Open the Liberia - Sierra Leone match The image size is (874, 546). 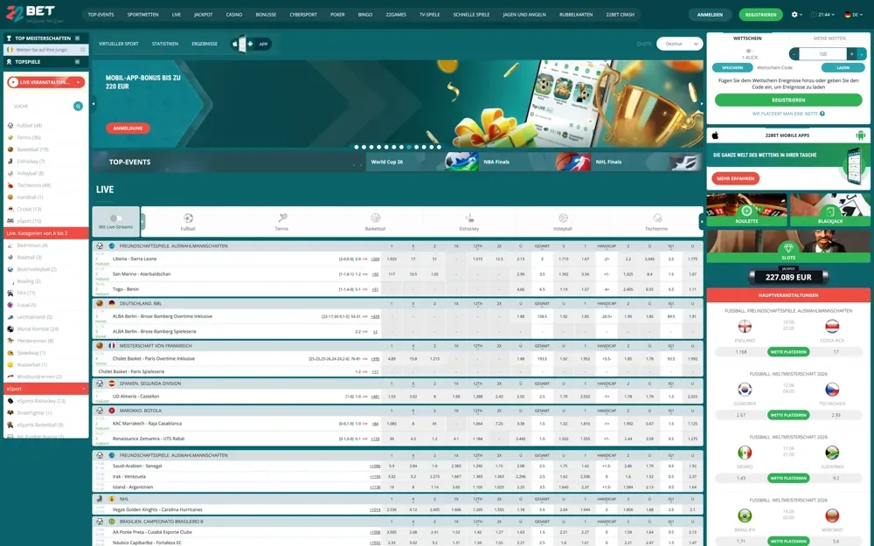135,259
